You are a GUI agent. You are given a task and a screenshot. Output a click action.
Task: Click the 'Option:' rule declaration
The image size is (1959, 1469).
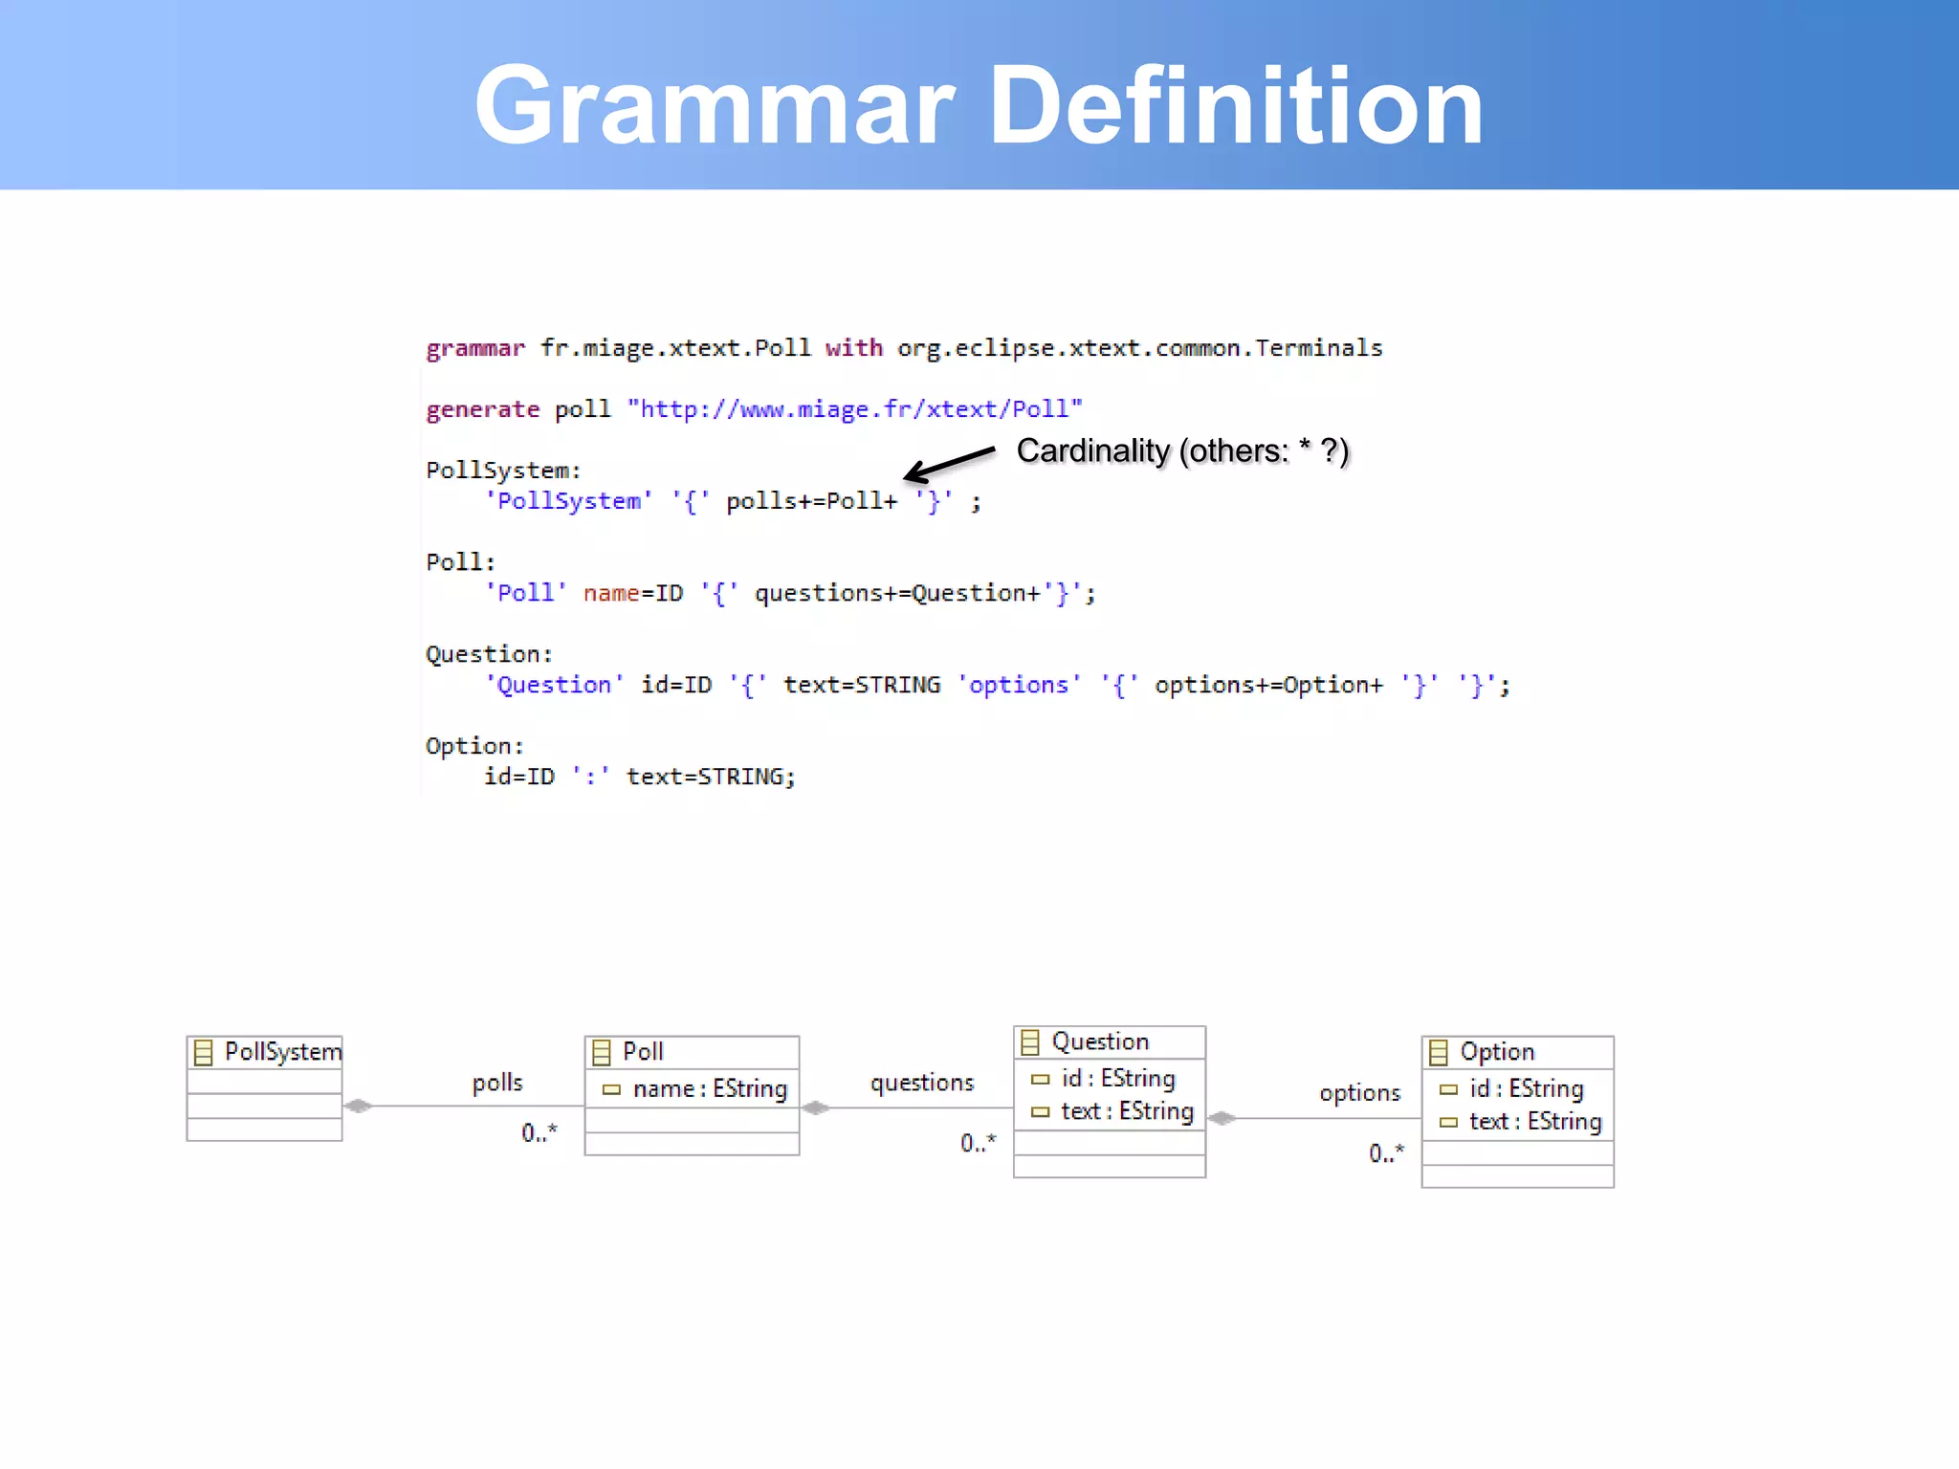[x=475, y=746]
